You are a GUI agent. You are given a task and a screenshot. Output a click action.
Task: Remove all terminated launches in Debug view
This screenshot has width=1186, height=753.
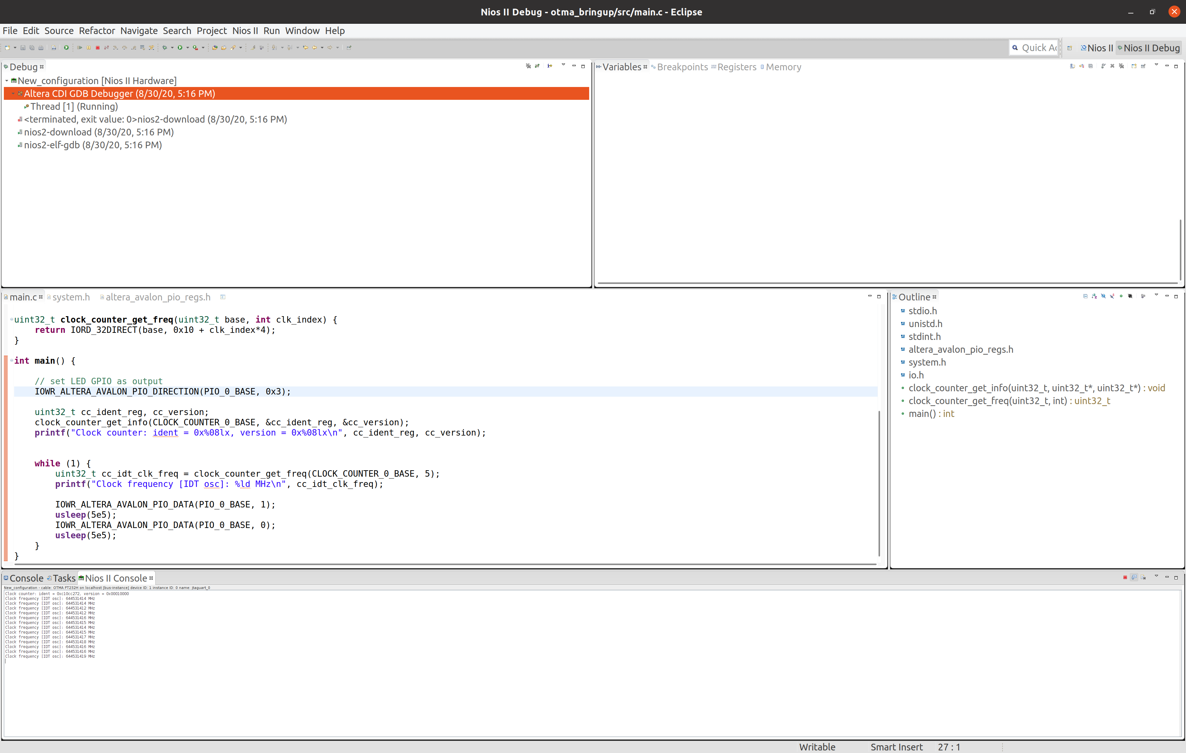coord(529,66)
